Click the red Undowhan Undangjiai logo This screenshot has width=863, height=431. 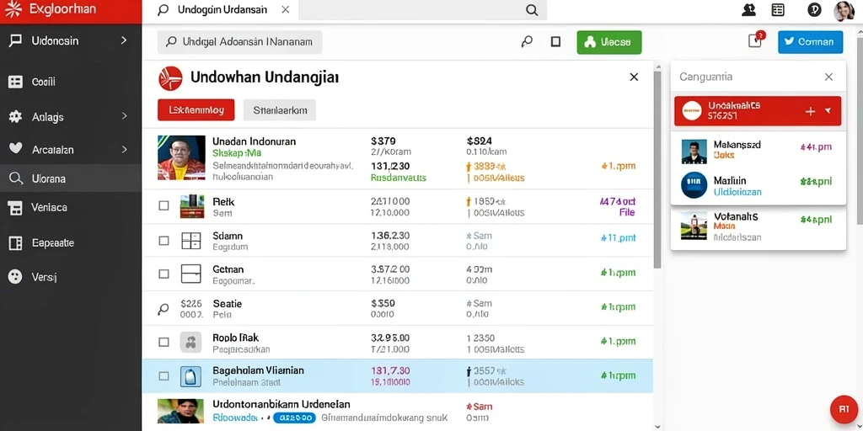[x=170, y=78]
